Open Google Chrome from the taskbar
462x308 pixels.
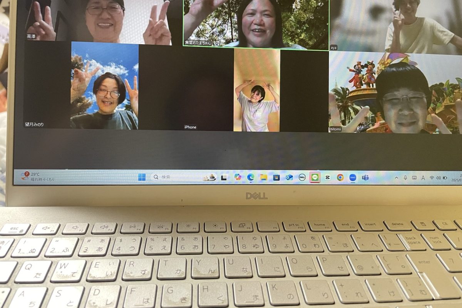(x=340, y=177)
